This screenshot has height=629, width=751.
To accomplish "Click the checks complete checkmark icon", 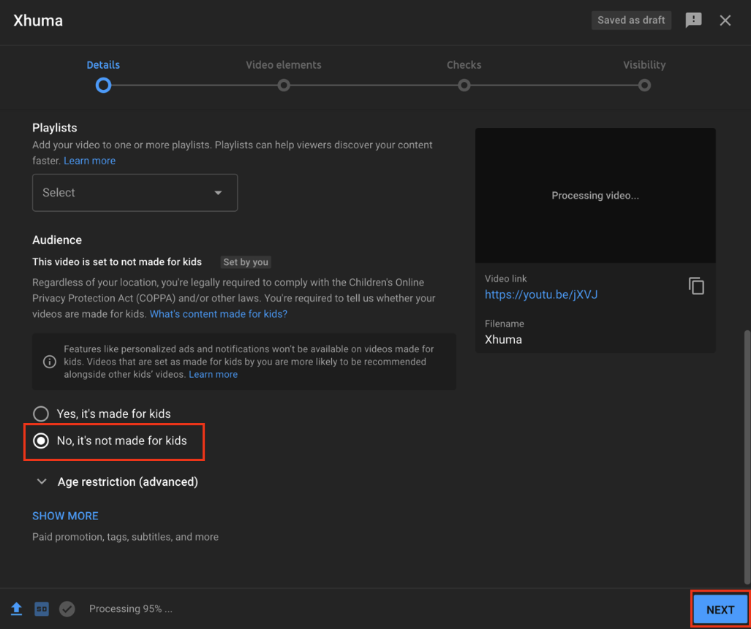I will point(67,609).
